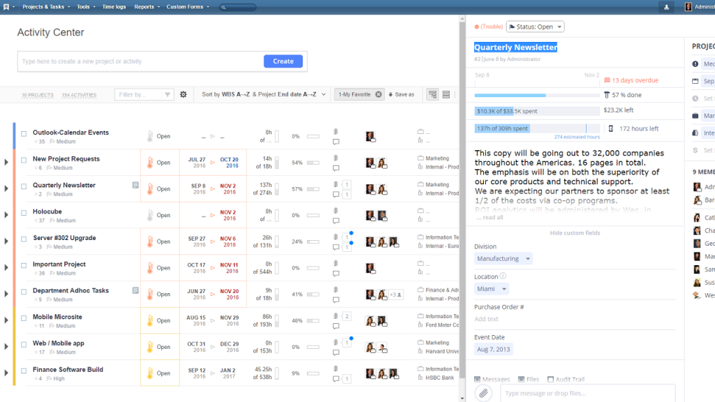Viewport: 715px width, 402px height.
Task: Remove the 1-My Favorite filter via its X
Action: coord(378,94)
